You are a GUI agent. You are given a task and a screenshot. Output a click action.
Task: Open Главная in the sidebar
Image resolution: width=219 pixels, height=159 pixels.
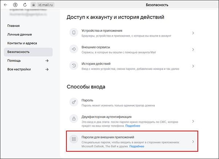pos(14,26)
